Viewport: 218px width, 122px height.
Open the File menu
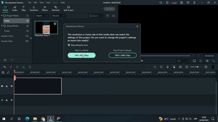coord(30,2)
